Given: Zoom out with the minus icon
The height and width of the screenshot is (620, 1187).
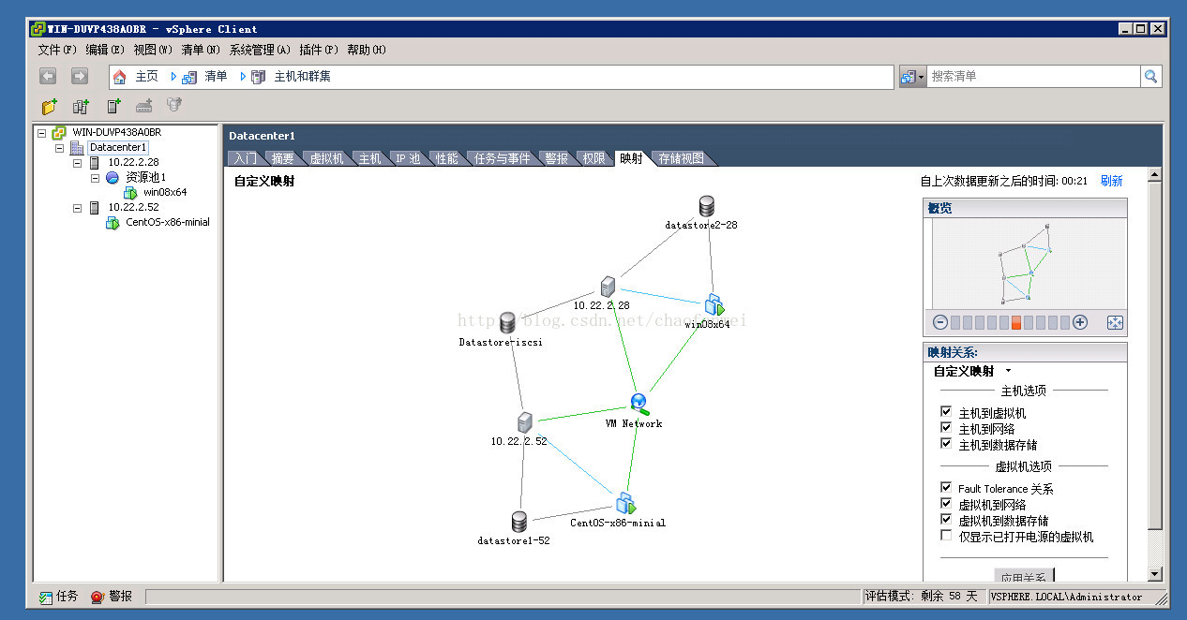Looking at the screenshot, I should pos(940,322).
